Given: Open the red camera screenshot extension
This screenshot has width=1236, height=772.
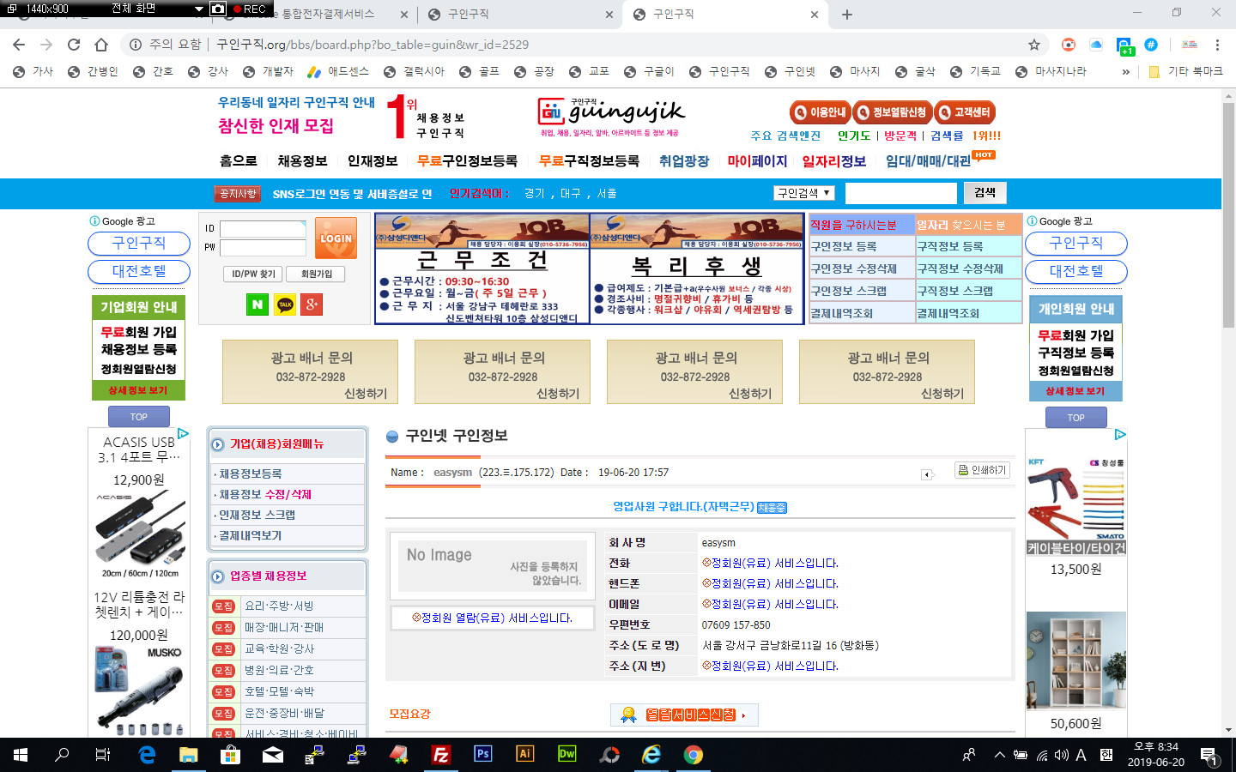Looking at the screenshot, I should 1069,45.
